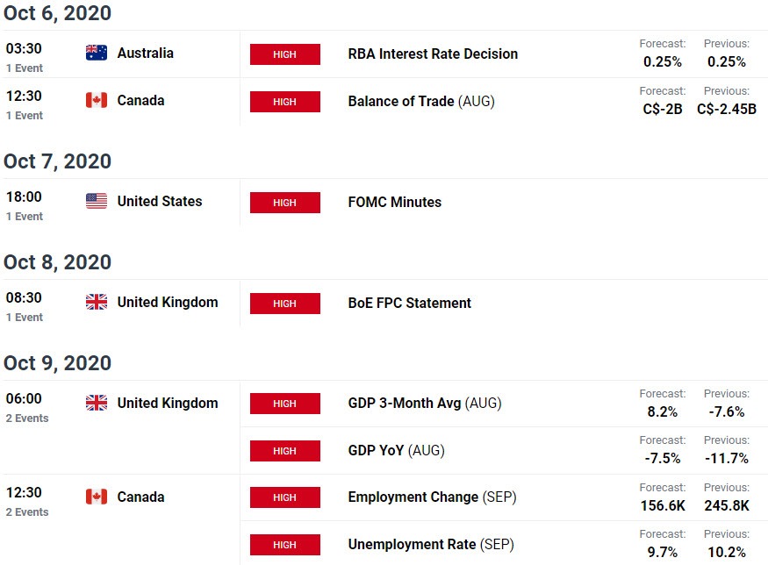Screen dimensions: 768x565
Task: Select the Oct 7, 2020 date heading
Action: point(57,161)
